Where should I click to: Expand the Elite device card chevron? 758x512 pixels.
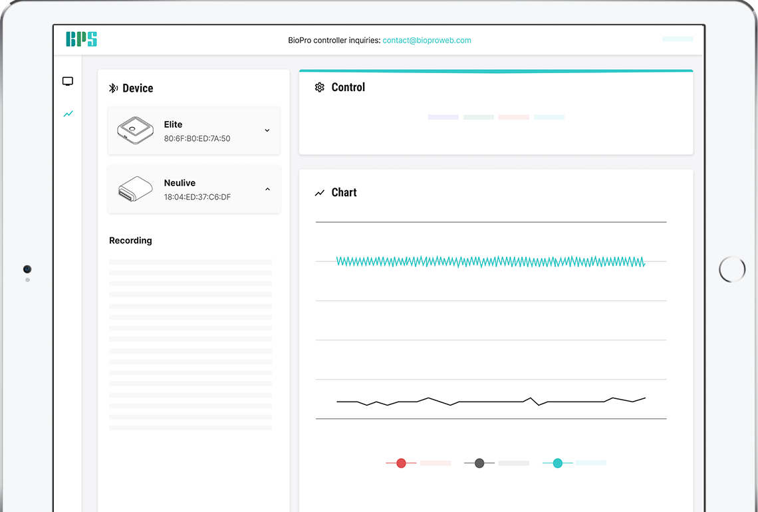tap(267, 130)
